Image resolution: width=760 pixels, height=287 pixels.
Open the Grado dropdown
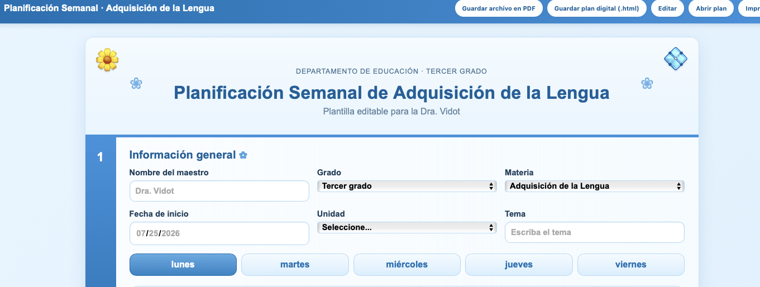407,186
